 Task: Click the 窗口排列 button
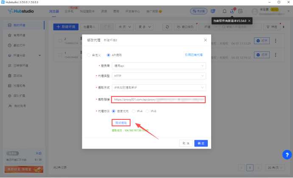185,27
